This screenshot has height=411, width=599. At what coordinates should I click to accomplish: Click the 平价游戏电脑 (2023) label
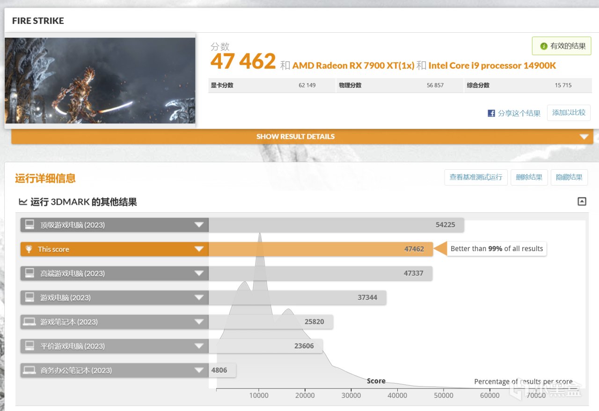[73, 346]
